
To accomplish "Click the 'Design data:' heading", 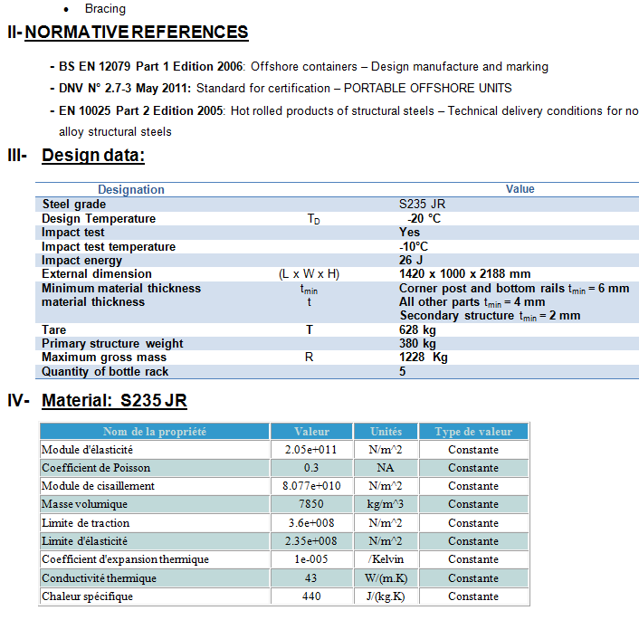I will [93, 156].
